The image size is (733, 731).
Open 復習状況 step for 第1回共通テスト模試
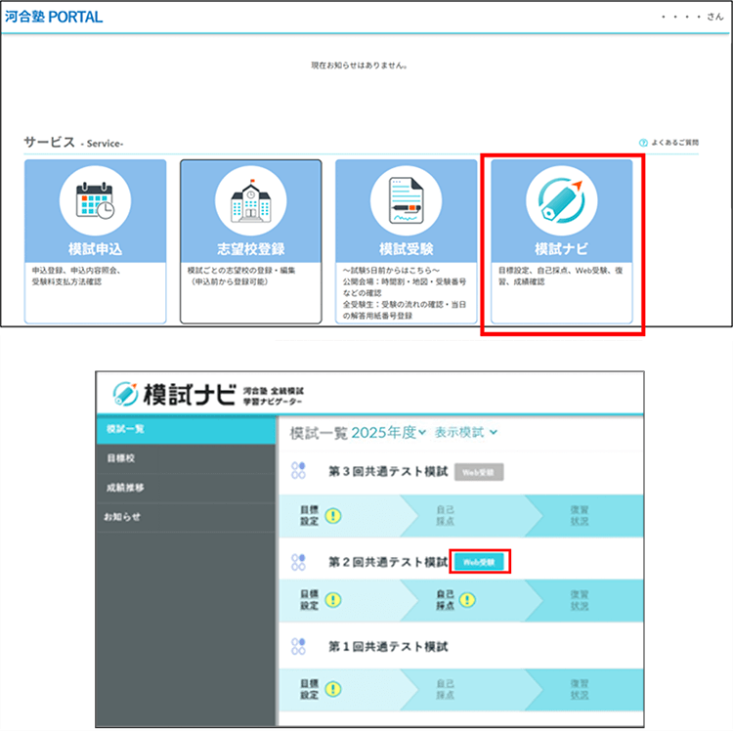click(580, 689)
